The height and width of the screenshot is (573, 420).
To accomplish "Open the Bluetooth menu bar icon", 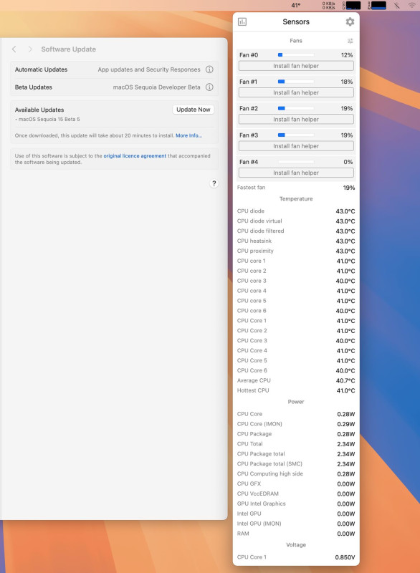I will point(396,5).
